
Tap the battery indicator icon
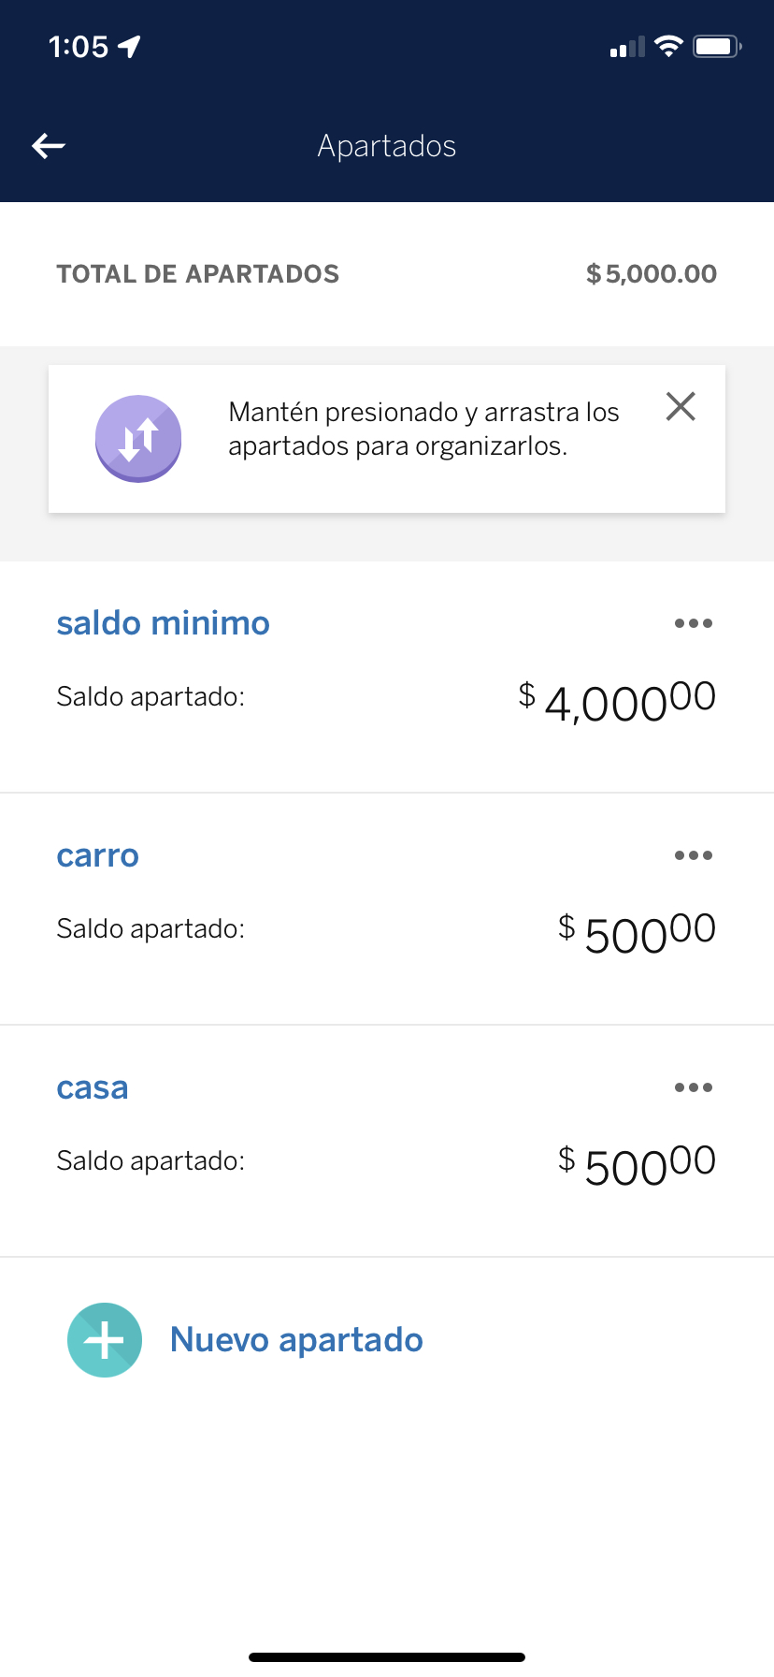click(x=716, y=47)
